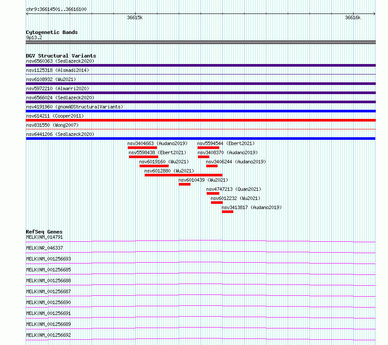Click the red bar under nsv5594544 (Ebert2021)
The height and width of the screenshot is (345, 388).
208,148
